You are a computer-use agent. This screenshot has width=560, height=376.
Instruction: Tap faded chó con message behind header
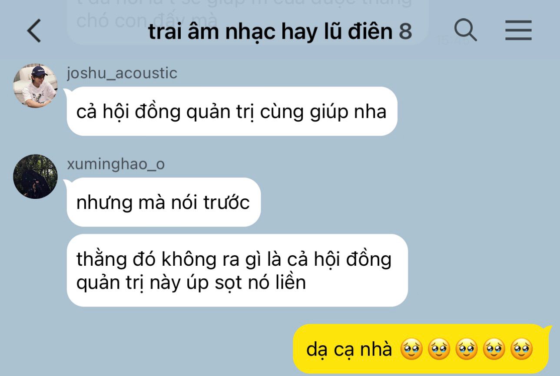click(x=248, y=22)
